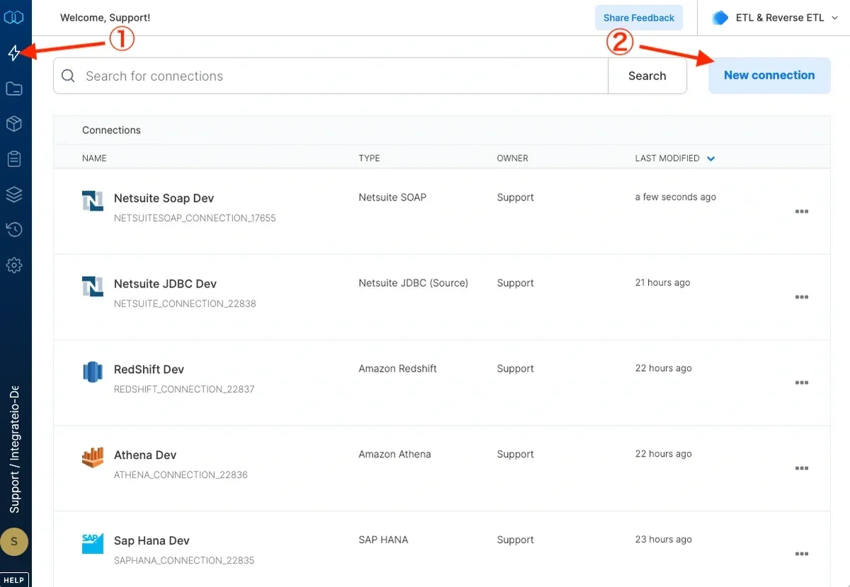Click the Share Feedback button
The height and width of the screenshot is (587, 850).
point(638,17)
